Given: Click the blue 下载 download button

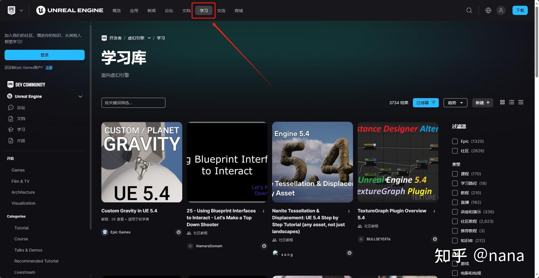Looking at the screenshot, I should click(x=520, y=10).
